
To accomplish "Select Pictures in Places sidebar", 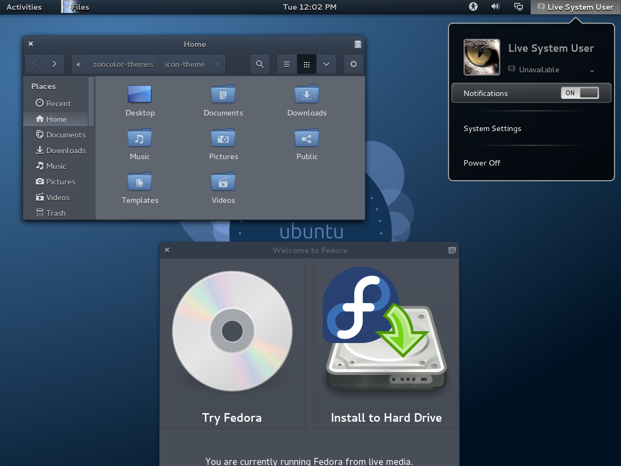I will [x=56, y=182].
